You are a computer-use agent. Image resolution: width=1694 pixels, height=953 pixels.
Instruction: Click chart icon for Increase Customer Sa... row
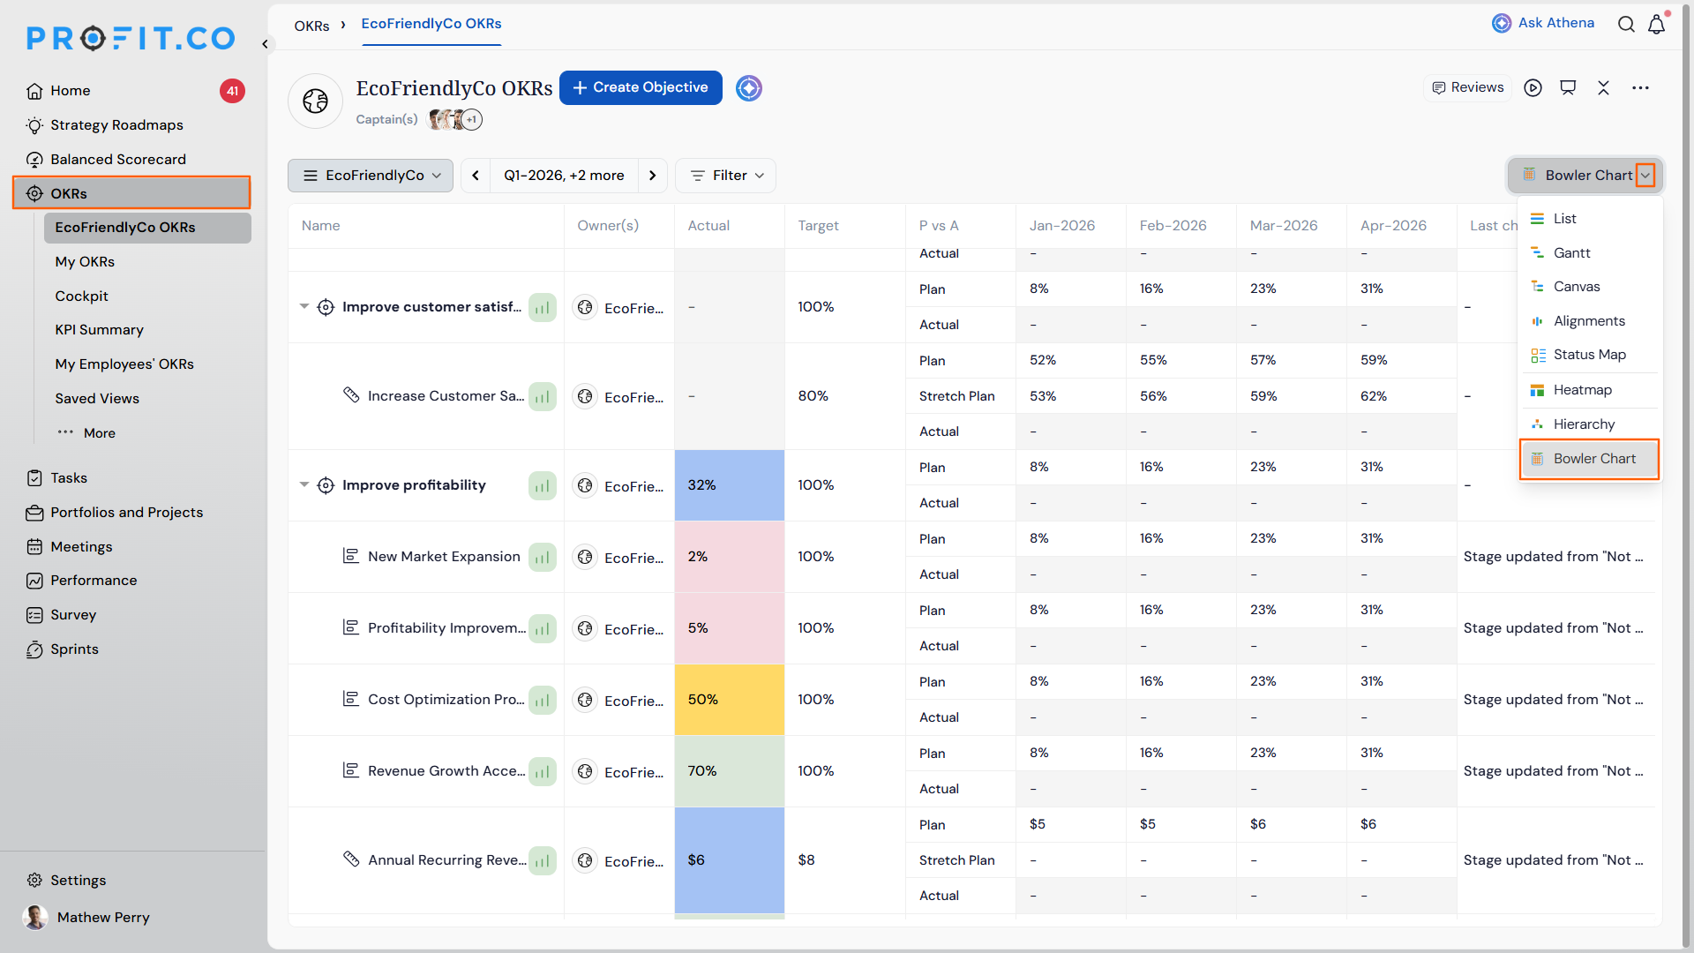click(543, 397)
